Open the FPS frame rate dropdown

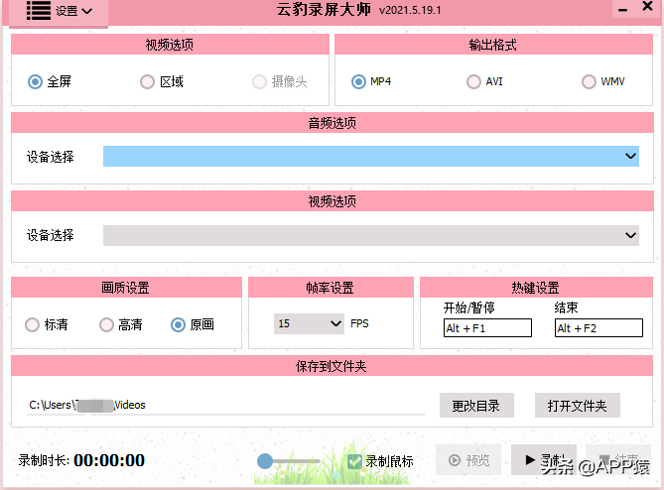[309, 323]
